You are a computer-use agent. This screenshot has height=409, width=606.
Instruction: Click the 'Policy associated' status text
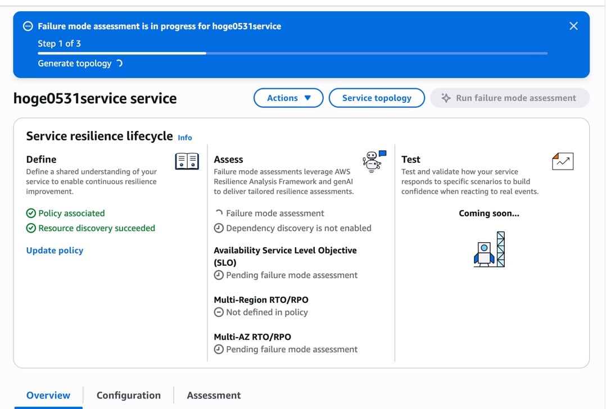(71, 213)
